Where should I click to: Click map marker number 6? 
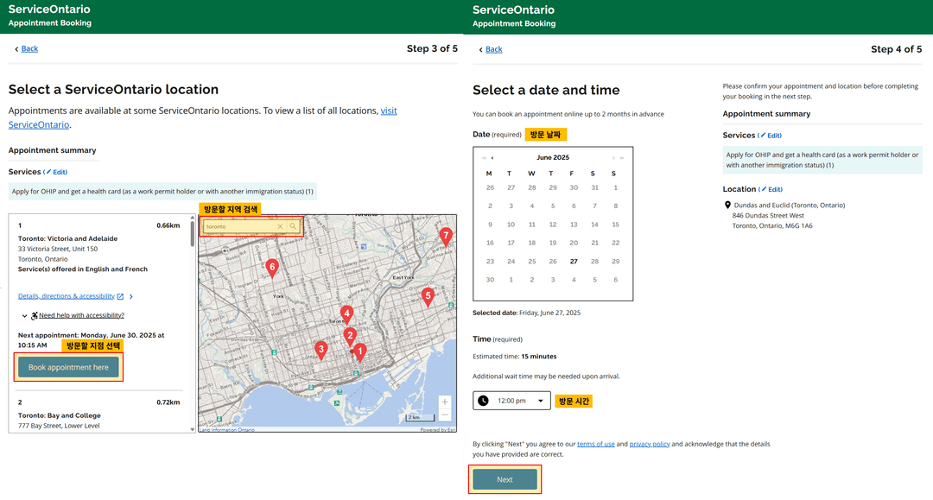[x=272, y=268]
